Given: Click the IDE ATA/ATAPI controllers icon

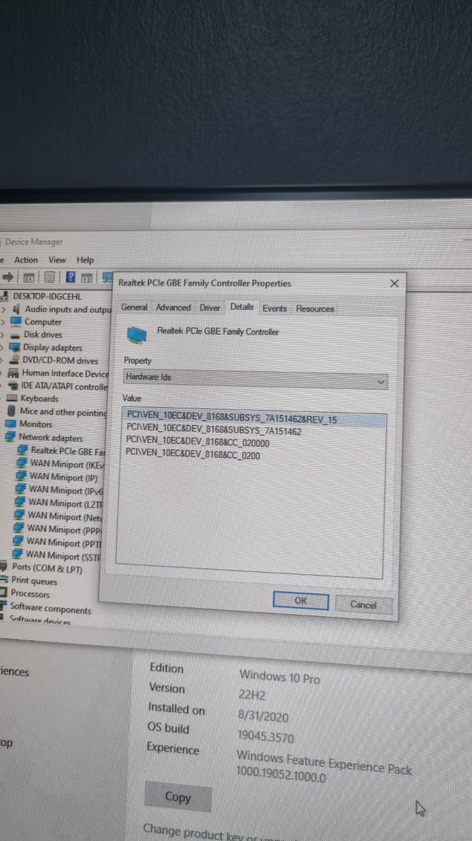Looking at the screenshot, I should coord(13,386).
